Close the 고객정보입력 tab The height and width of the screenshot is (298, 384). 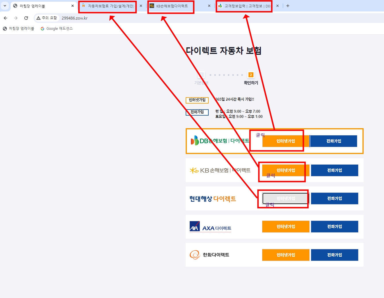278,6
